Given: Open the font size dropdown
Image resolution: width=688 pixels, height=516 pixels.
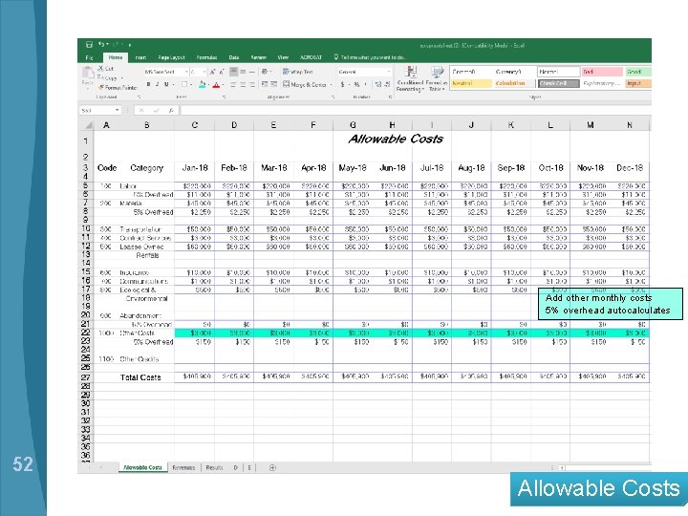Looking at the screenshot, I should 204,72.
